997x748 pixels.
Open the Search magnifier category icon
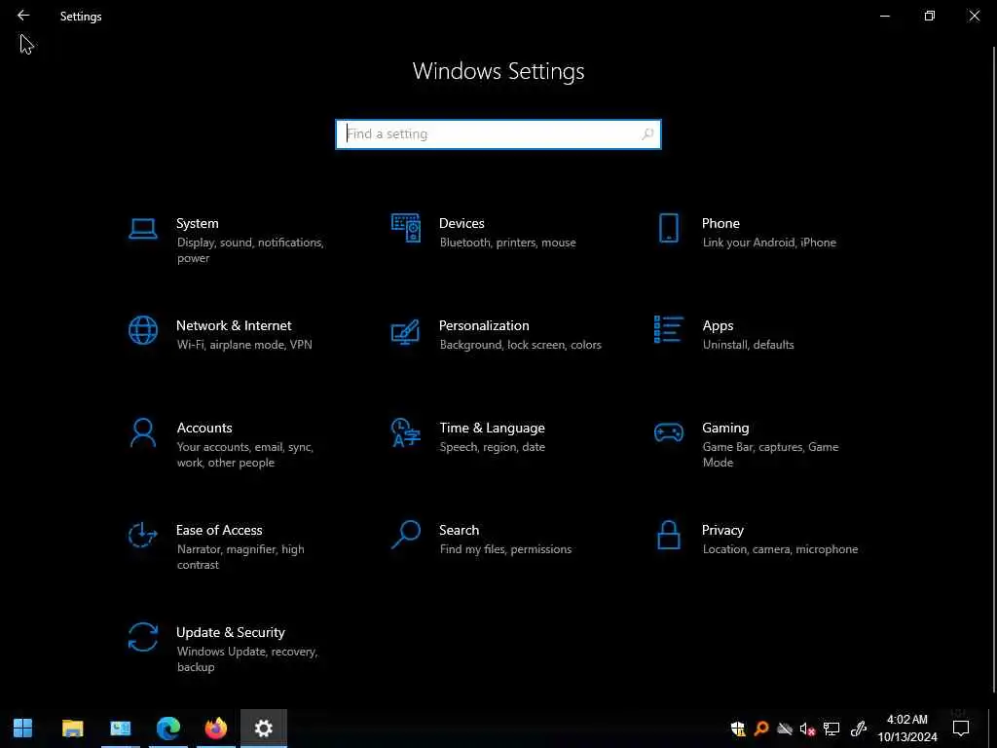(x=406, y=535)
